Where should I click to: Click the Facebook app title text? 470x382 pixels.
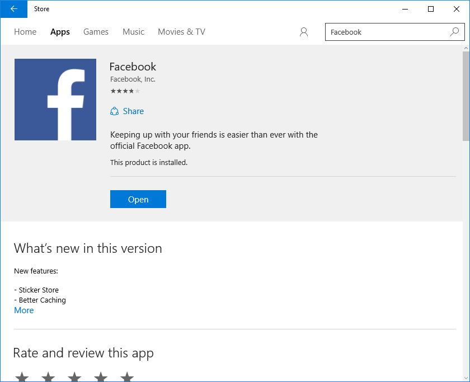click(x=133, y=67)
